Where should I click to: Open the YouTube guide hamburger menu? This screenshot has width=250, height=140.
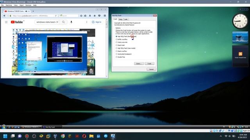click(6, 22)
